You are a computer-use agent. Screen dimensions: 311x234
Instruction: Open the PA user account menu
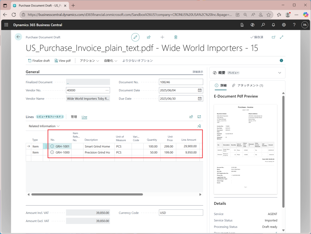pos(305,25)
